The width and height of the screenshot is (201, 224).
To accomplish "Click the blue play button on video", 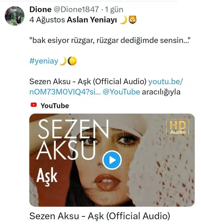I will click(112, 160).
